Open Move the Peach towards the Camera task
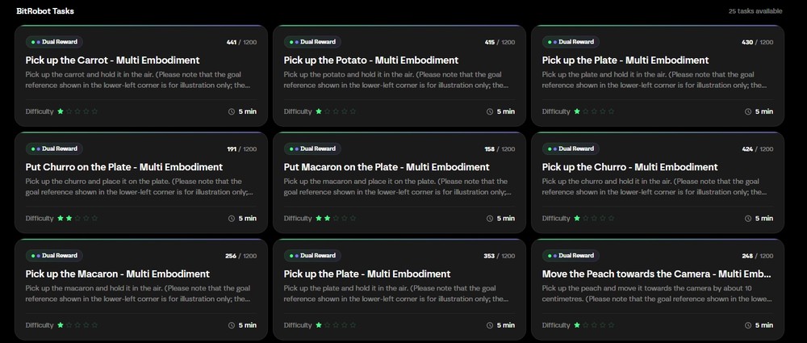 click(657, 274)
